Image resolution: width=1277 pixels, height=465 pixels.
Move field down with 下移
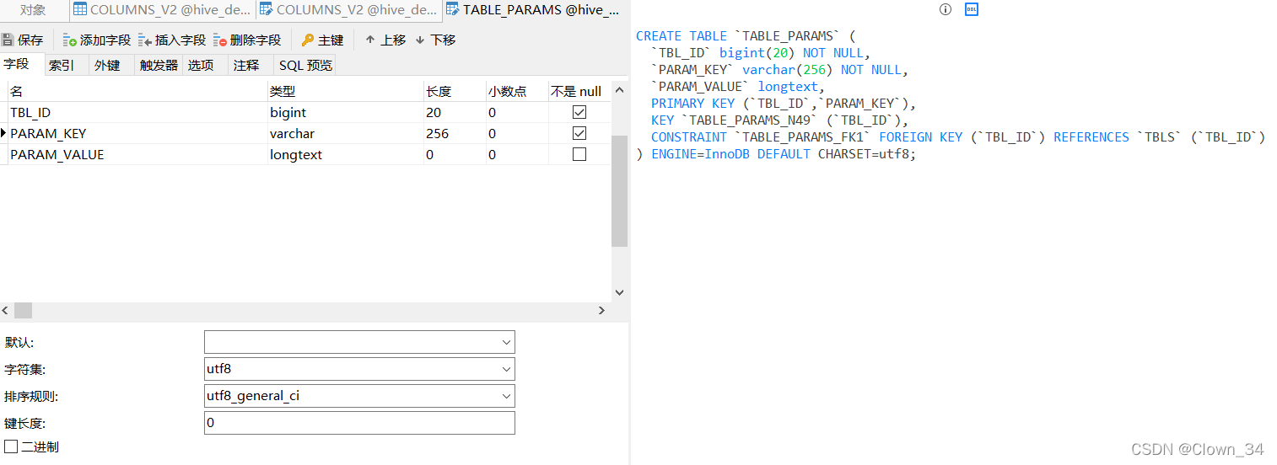[x=435, y=40]
